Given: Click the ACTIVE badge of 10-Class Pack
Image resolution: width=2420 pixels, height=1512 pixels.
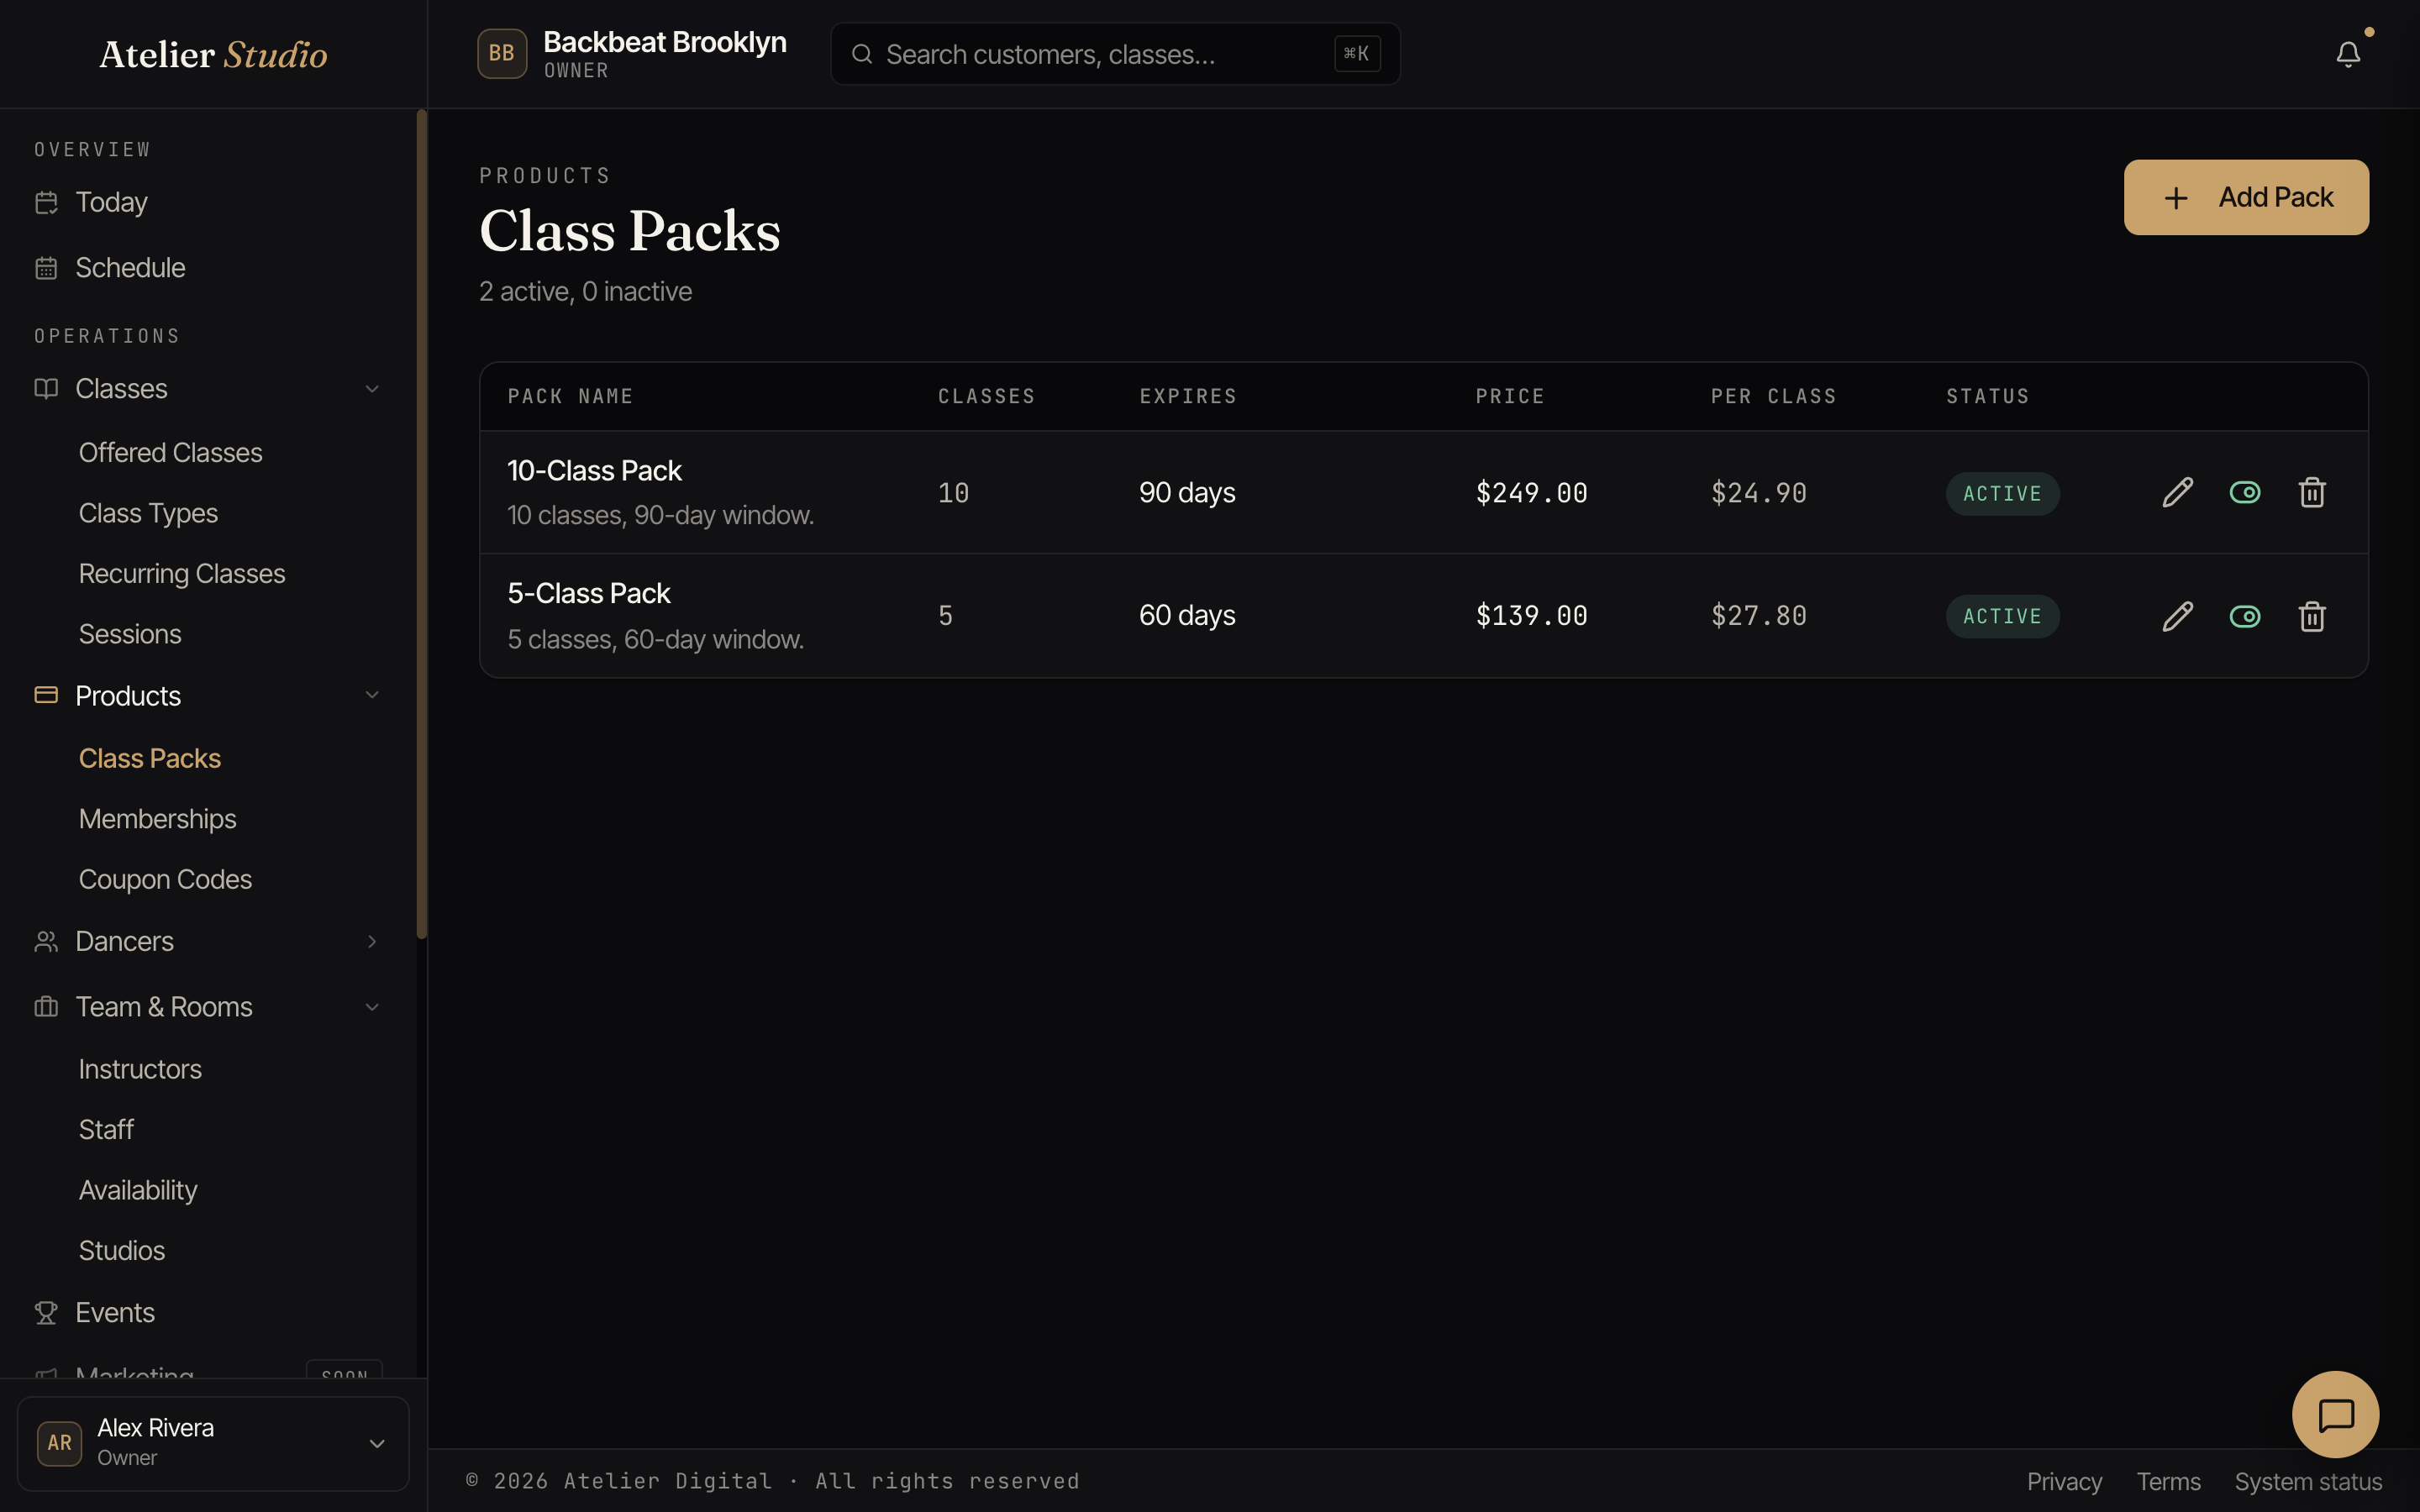Looking at the screenshot, I should pyautogui.click(x=2002, y=493).
